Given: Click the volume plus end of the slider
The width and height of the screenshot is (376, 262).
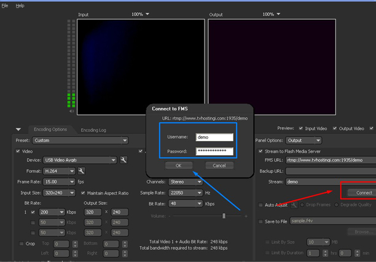Looking at the screenshot, I should (x=246, y=216).
